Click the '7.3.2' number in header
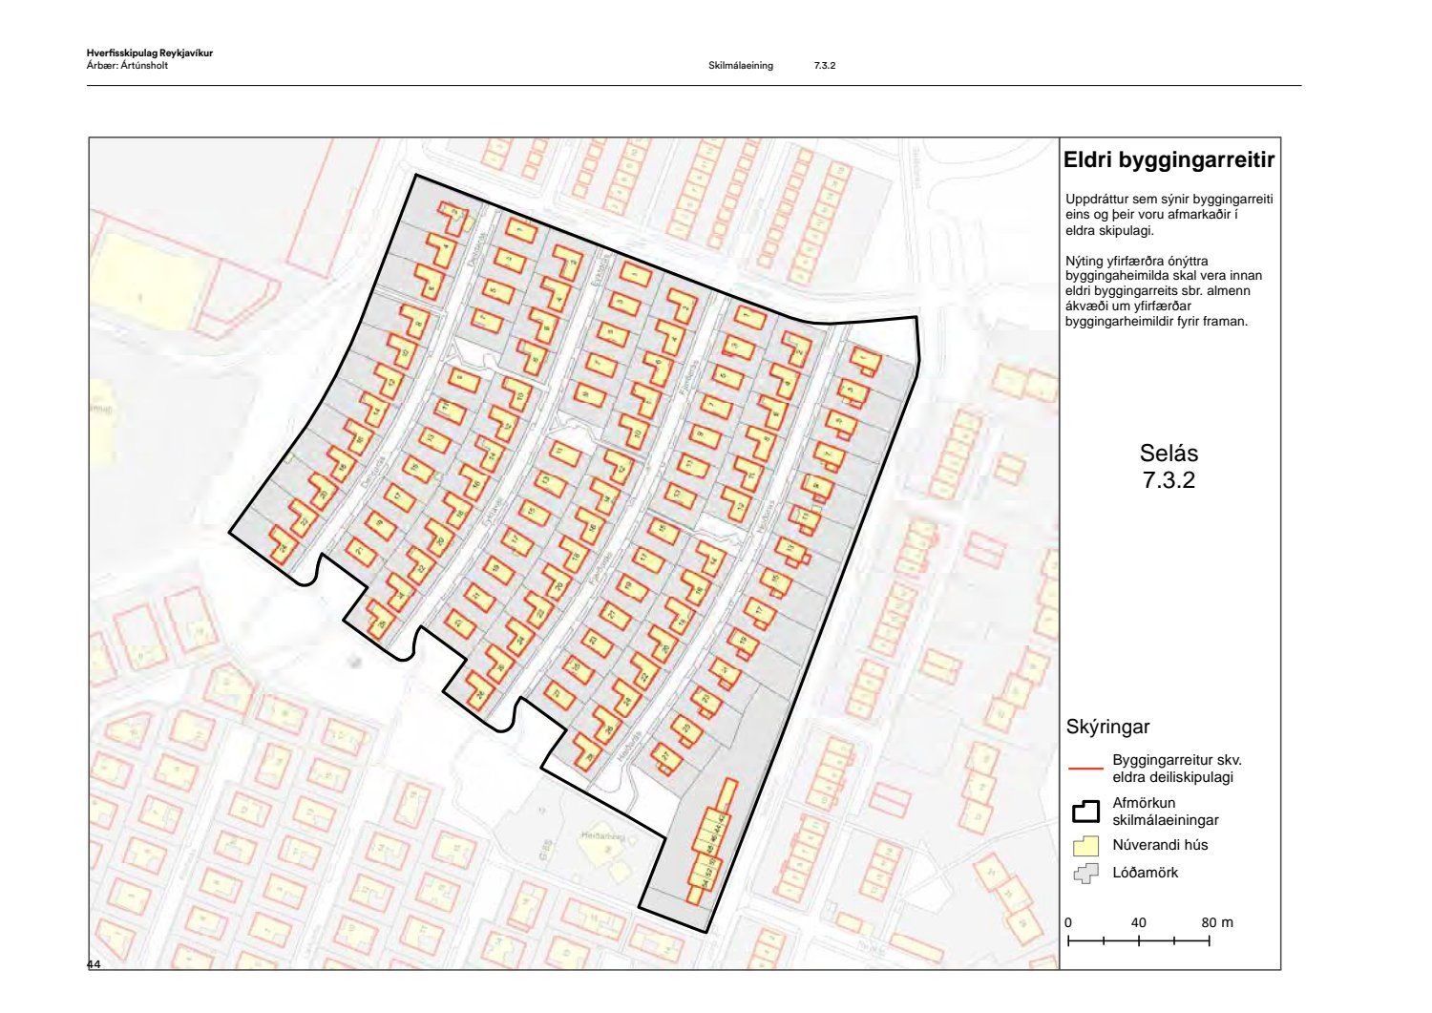The width and height of the screenshot is (1432, 1013). (x=825, y=66)
